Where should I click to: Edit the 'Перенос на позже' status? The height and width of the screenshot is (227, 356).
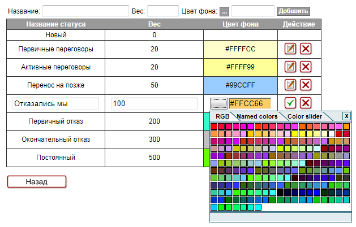(x=290, y=85)
